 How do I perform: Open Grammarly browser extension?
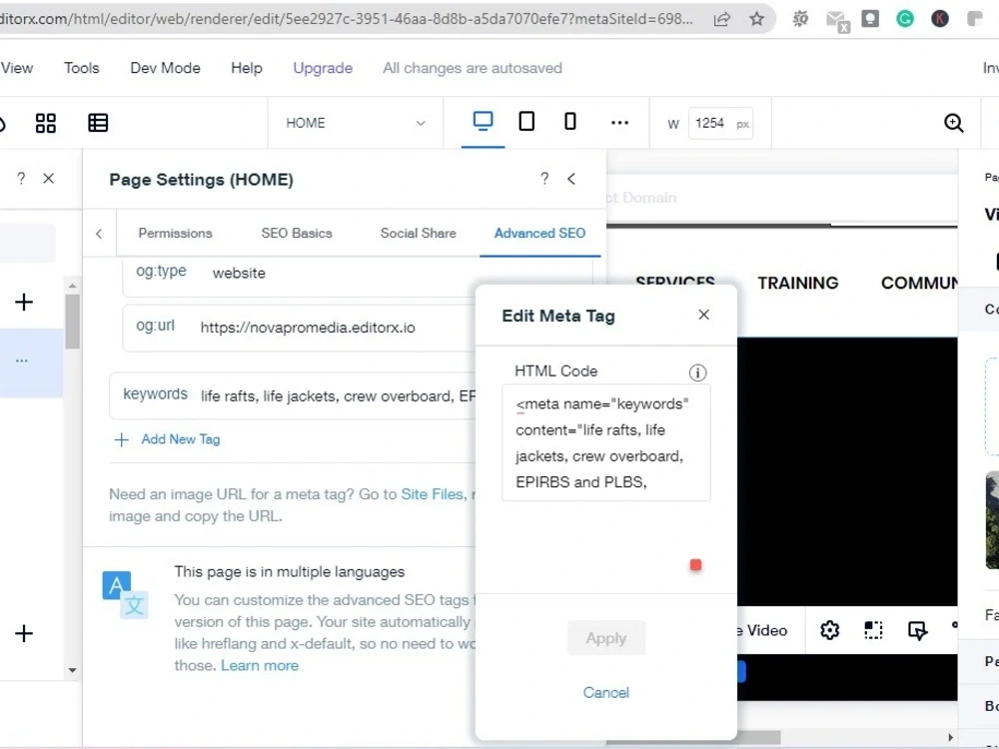(x=905, y=19)
